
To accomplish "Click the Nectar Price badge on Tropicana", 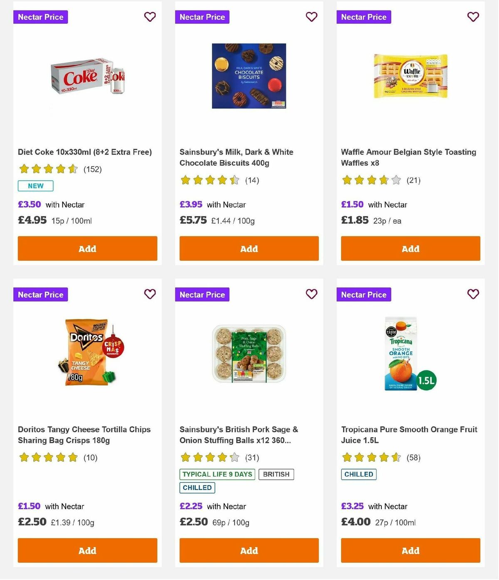I will [x=364, y=294].
